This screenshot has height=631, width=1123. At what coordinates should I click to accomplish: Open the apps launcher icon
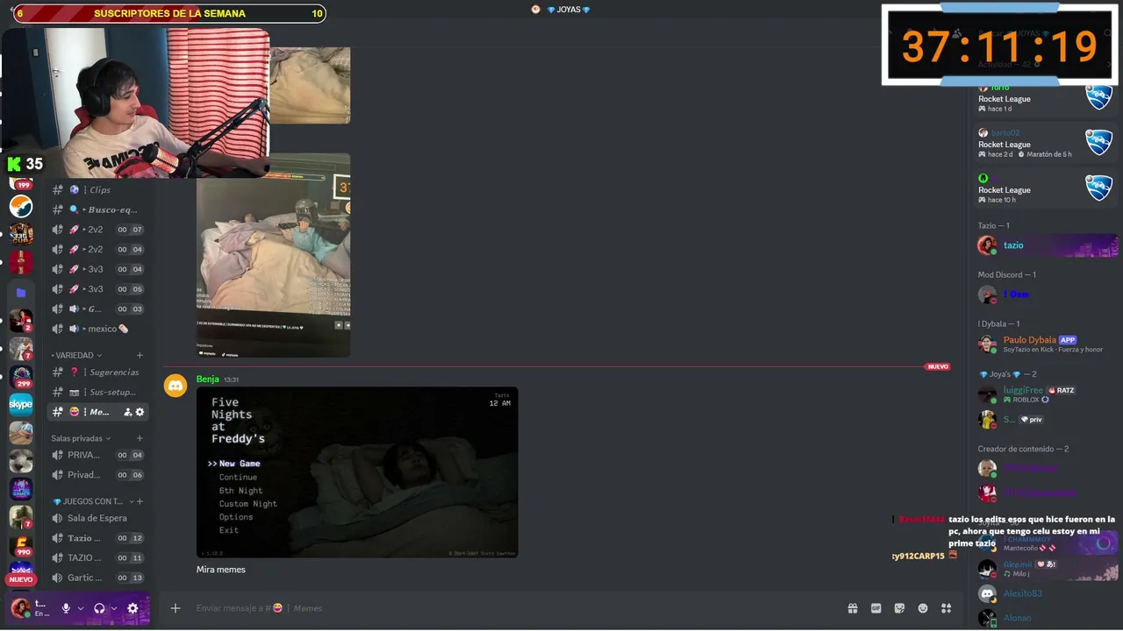pyautogui.click(x=946, y=608)
